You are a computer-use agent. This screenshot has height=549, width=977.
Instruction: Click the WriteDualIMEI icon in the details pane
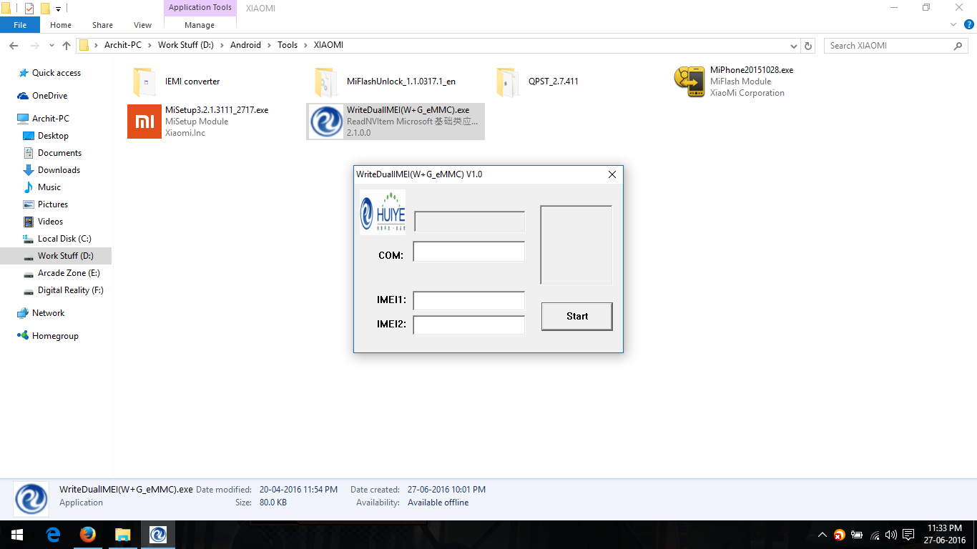(x=31, y=498)
